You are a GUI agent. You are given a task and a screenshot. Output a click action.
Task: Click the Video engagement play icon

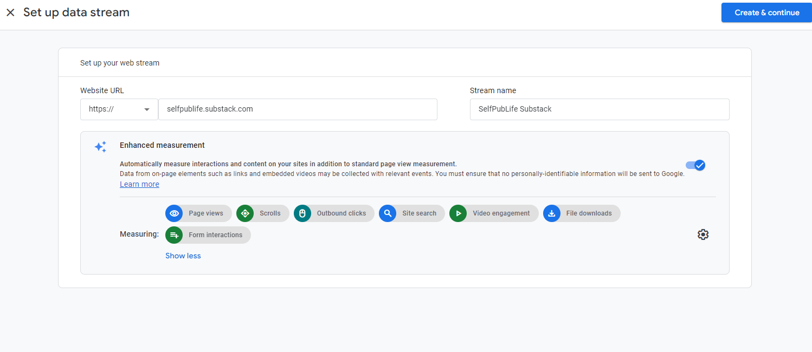pyautogui.click(x=458, y=213)
